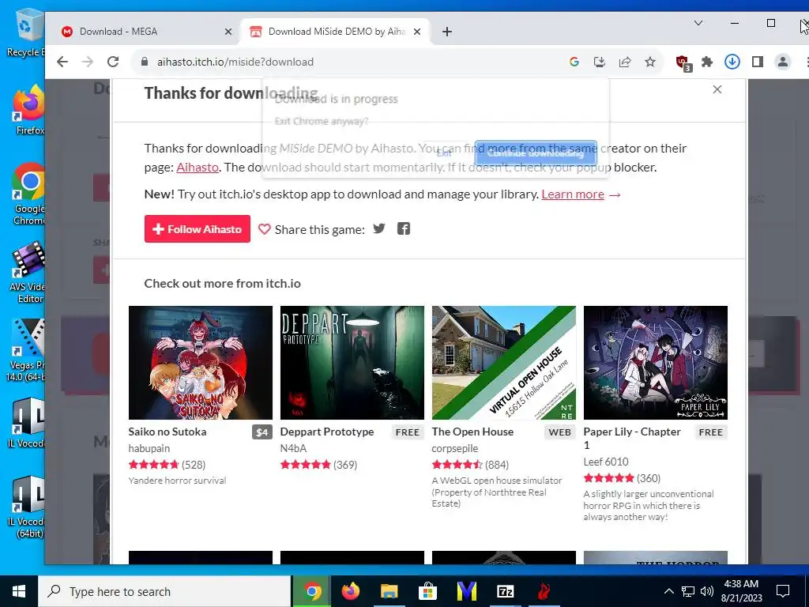809x607 pixels.
Task: Click the taskbar search box
Action: [x=164, y=591]
